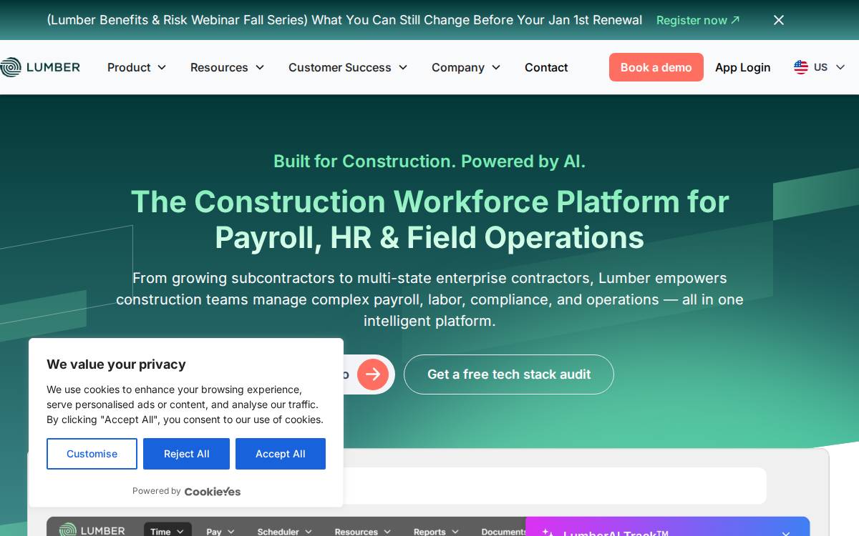Screen dimensions: 859x536
Task: Click the orange arrow circle button
Action: point(373,374)
